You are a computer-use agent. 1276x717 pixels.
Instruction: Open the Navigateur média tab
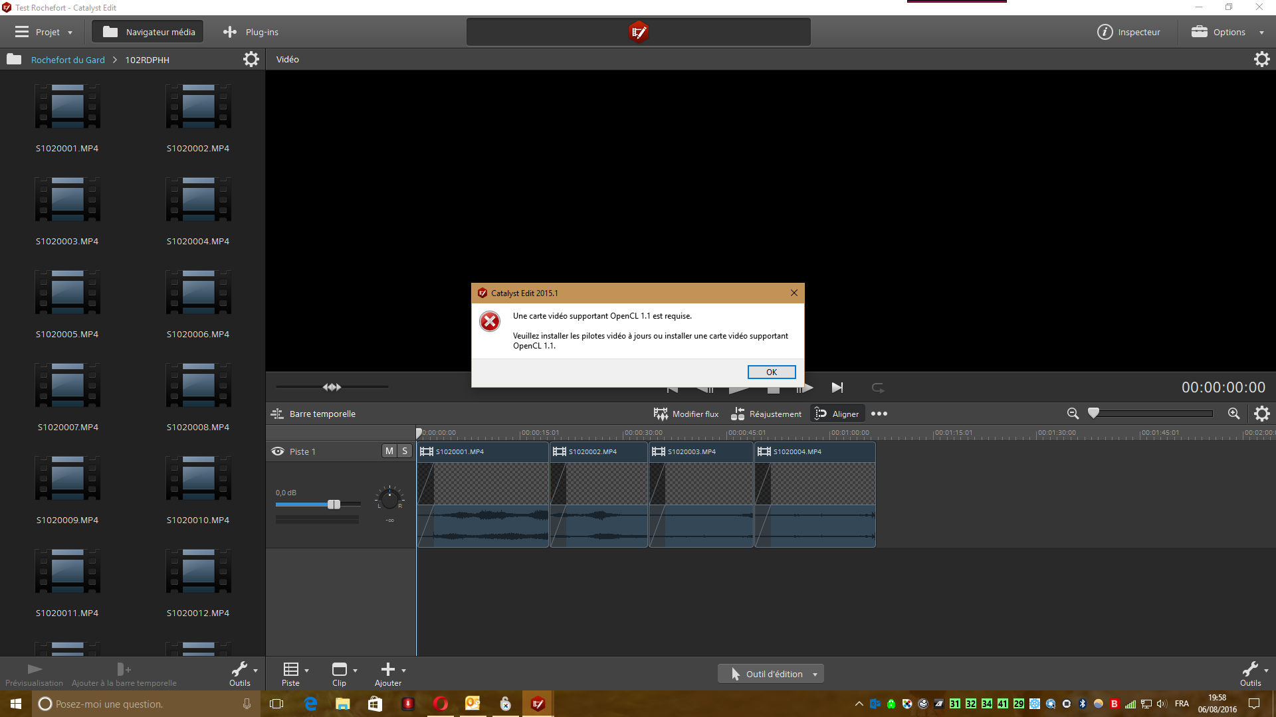(148, 32)
